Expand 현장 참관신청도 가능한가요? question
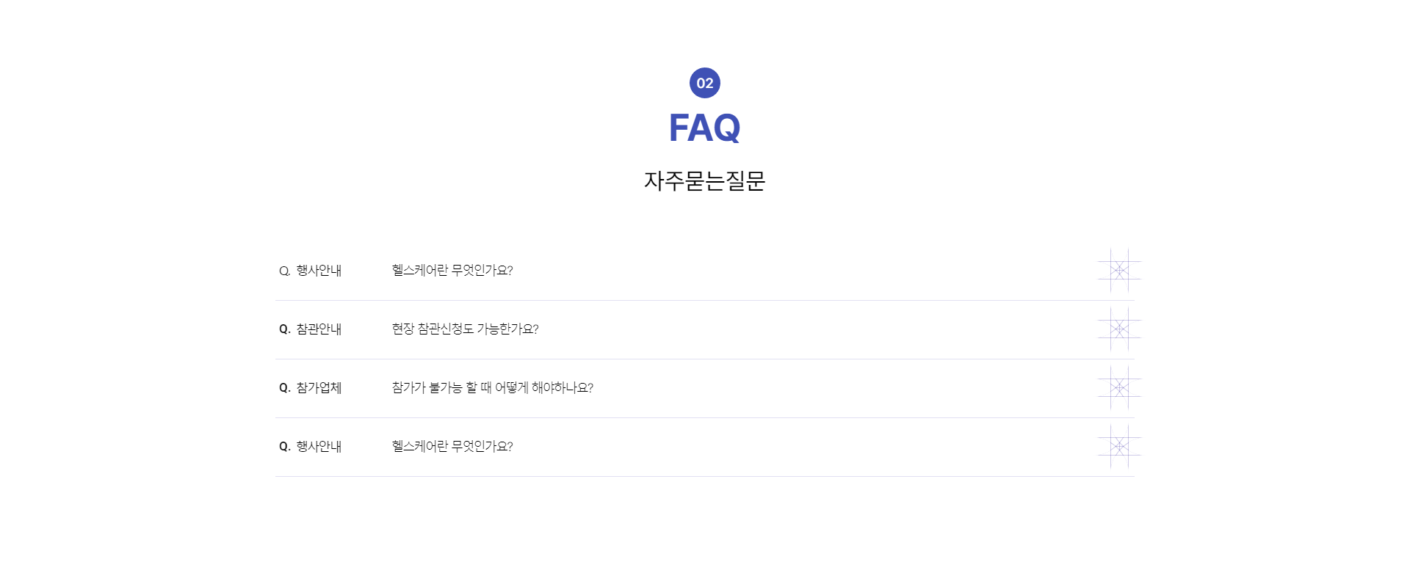This screenshot has width=1410, height=581. click(x=465, y=329)
